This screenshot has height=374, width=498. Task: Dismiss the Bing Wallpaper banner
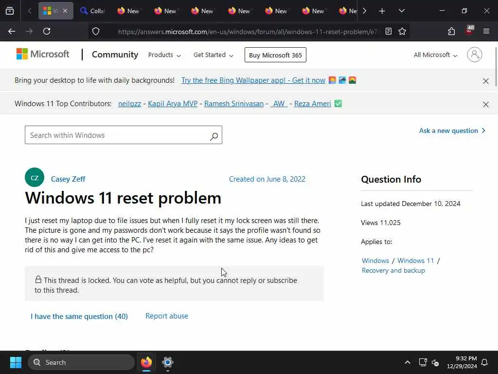[x=486, y=81]
